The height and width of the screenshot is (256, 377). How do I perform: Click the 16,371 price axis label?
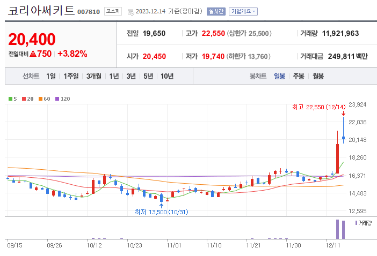point(357,176)
